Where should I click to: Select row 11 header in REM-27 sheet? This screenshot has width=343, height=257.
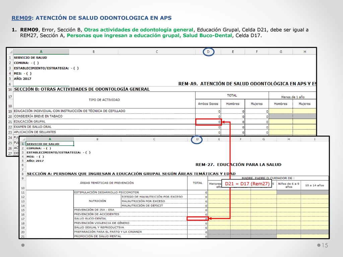pyautogui.click(x=23, y=192)
